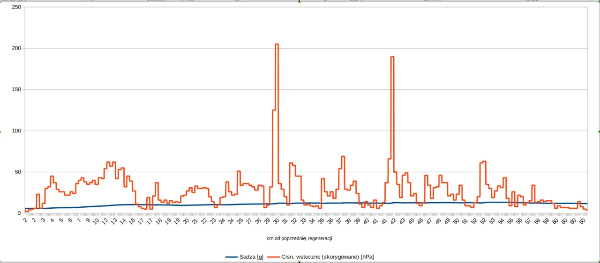The image size is (600, 263).
Task: Click the orange peak reaching 205 hPa
Action: pos(277,44)
